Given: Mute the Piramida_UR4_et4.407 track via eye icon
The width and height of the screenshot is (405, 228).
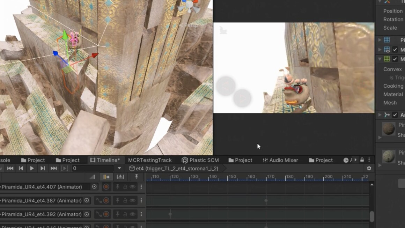Looking at the screenshot, I should point(132,187).
